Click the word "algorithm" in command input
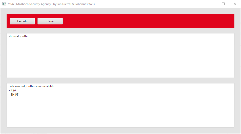Image resolution: width=241 pixels, height=134 pixels. (23, 37)
